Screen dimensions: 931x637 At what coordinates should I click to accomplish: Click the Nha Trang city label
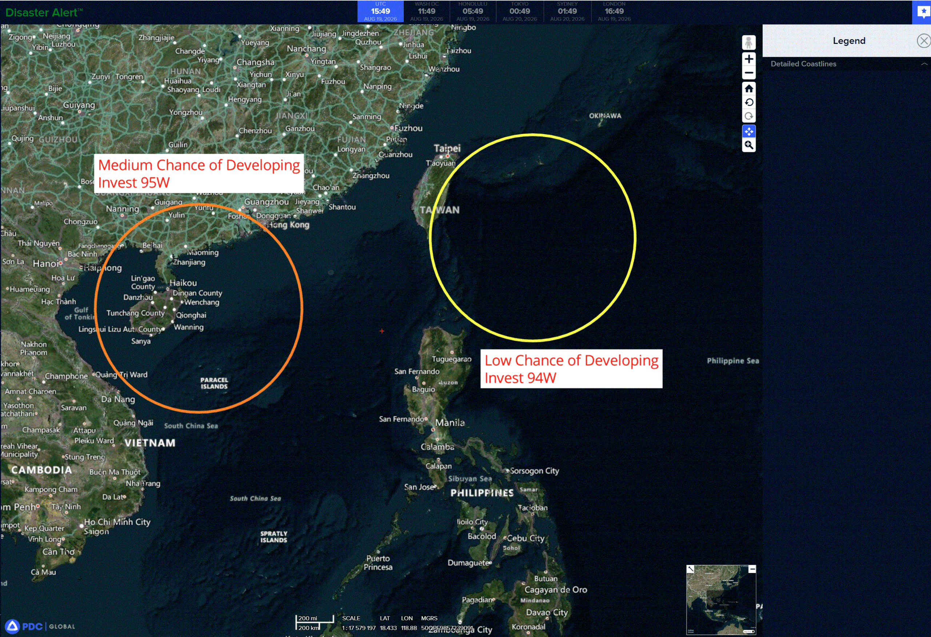143,483
